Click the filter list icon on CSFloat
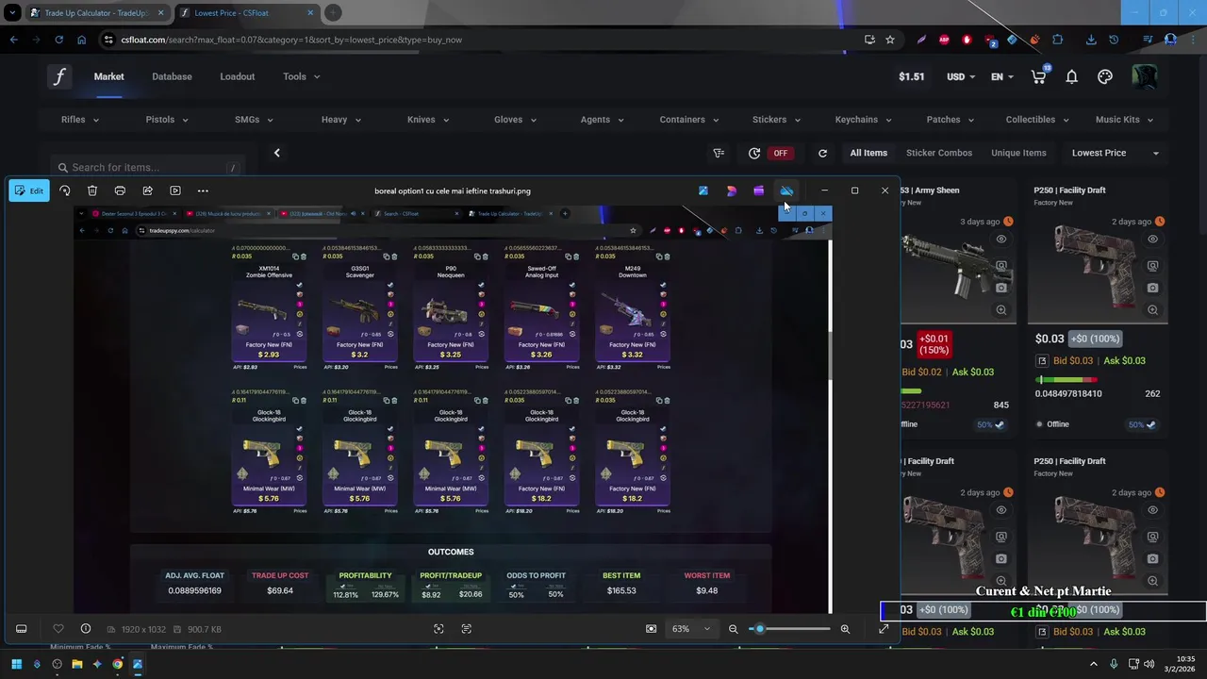 point(719,153)
